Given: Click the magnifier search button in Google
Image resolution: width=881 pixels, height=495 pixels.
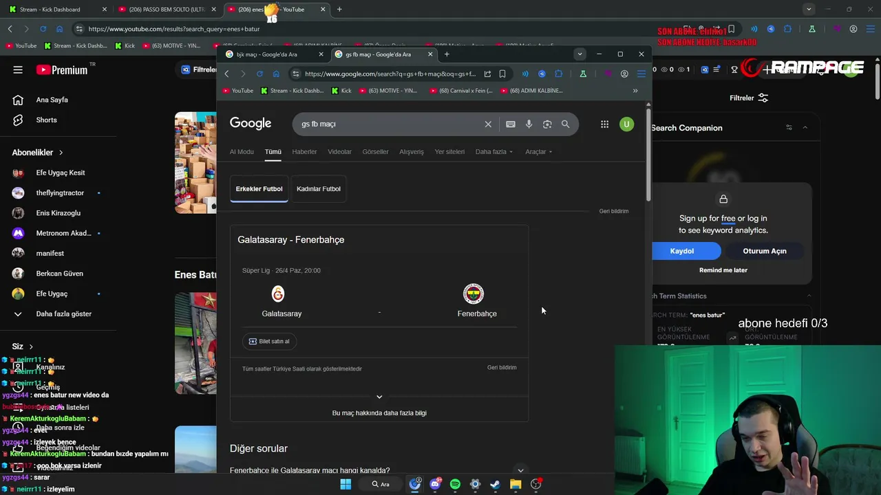Looking at the screenshot, I should tap(565, 124).
